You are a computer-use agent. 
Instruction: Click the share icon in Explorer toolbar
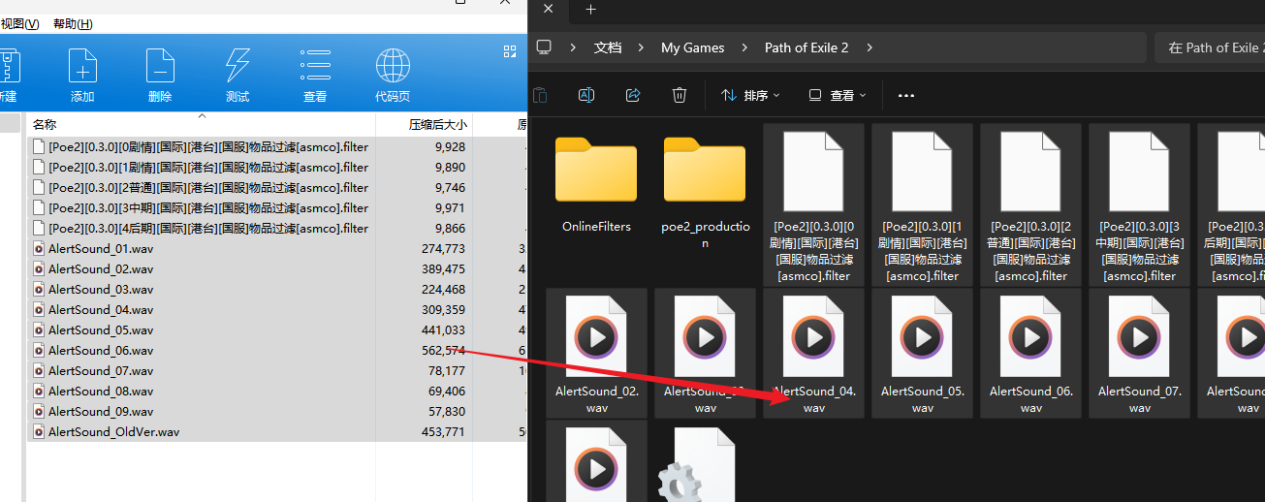633,95
